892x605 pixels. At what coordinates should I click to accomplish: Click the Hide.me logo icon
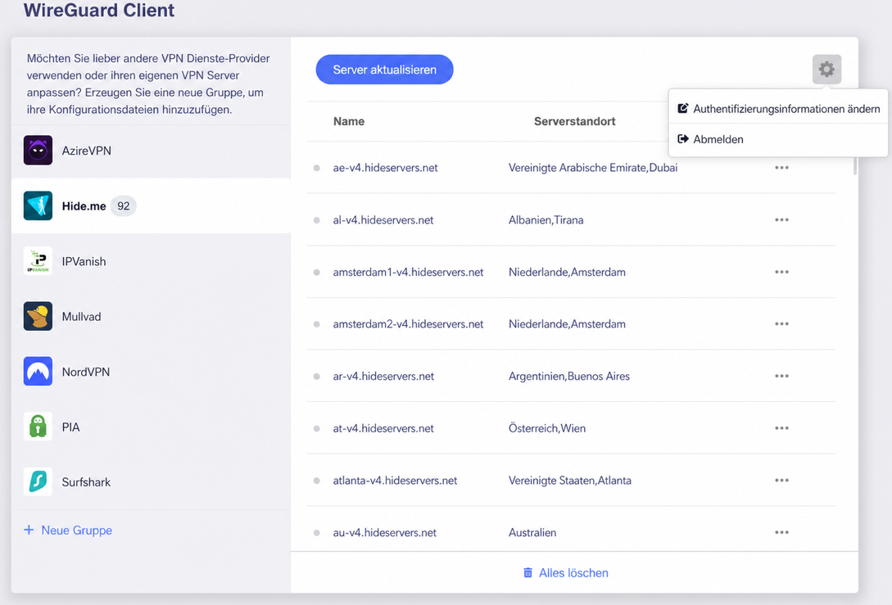coord(38,205)
